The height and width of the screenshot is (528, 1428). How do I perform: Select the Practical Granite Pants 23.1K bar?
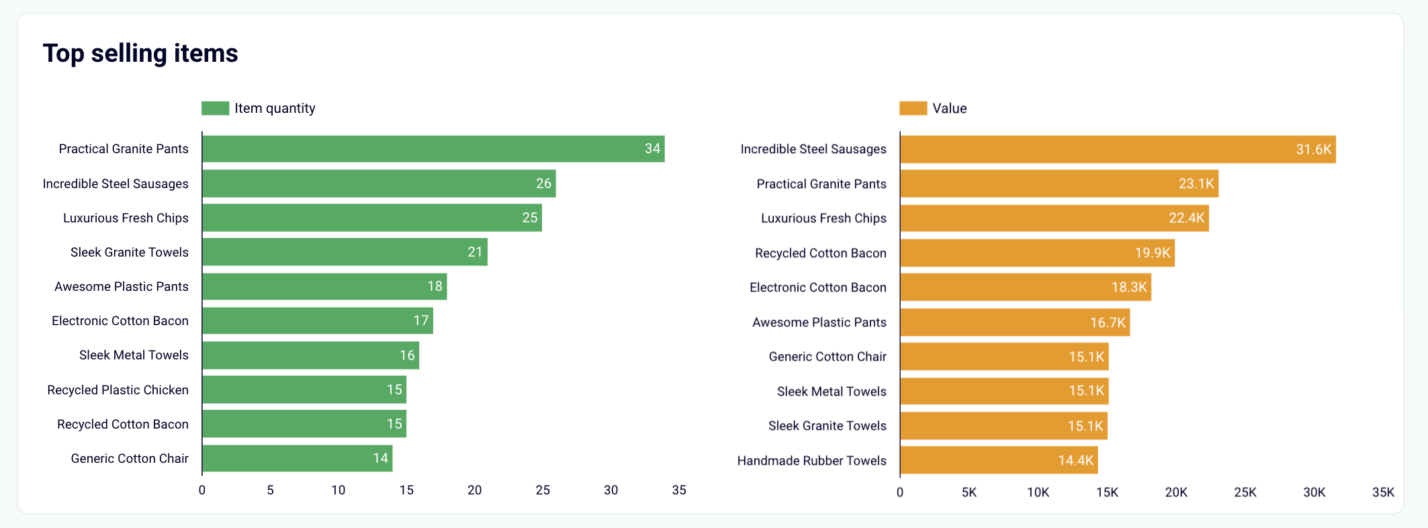[1059, 183]
